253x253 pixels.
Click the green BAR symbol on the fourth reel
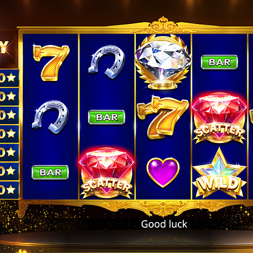(219, 62)
